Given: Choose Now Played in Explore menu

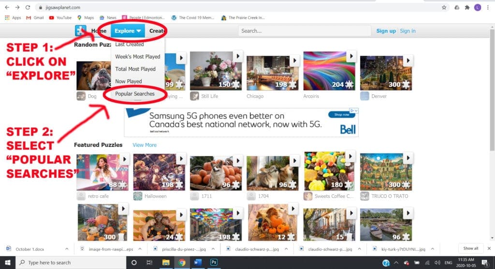Looking at the screenshot, I should 129,81.
